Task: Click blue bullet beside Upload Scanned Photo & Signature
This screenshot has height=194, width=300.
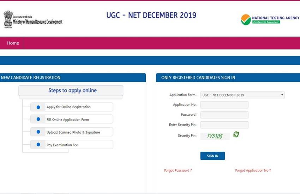Action: click(38, 132)
